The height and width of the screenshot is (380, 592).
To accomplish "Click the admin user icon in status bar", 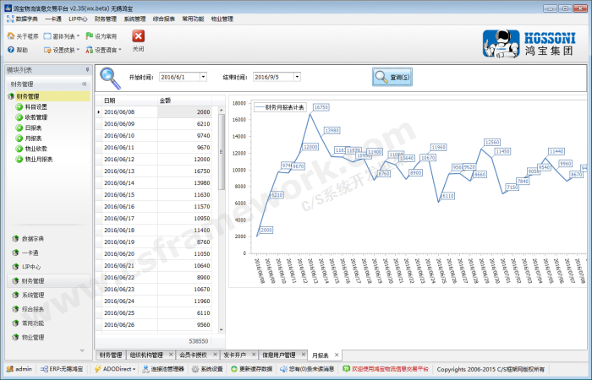I will point(9,369).
